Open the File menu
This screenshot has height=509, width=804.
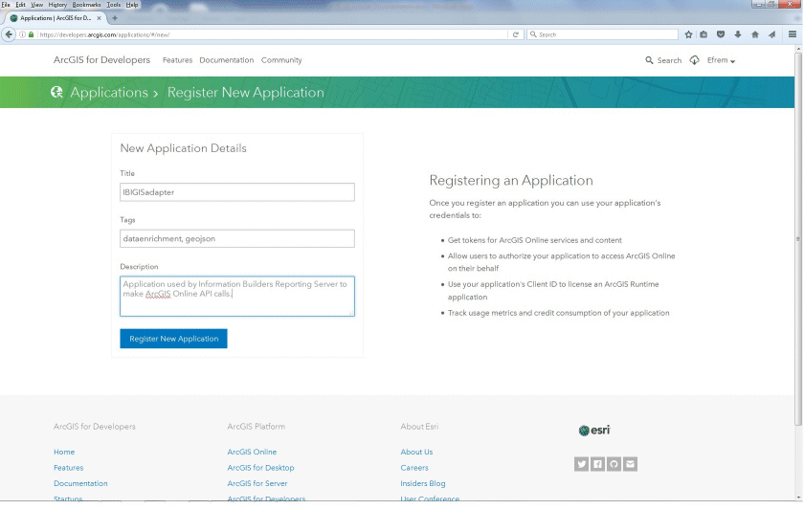click(6, 5)
